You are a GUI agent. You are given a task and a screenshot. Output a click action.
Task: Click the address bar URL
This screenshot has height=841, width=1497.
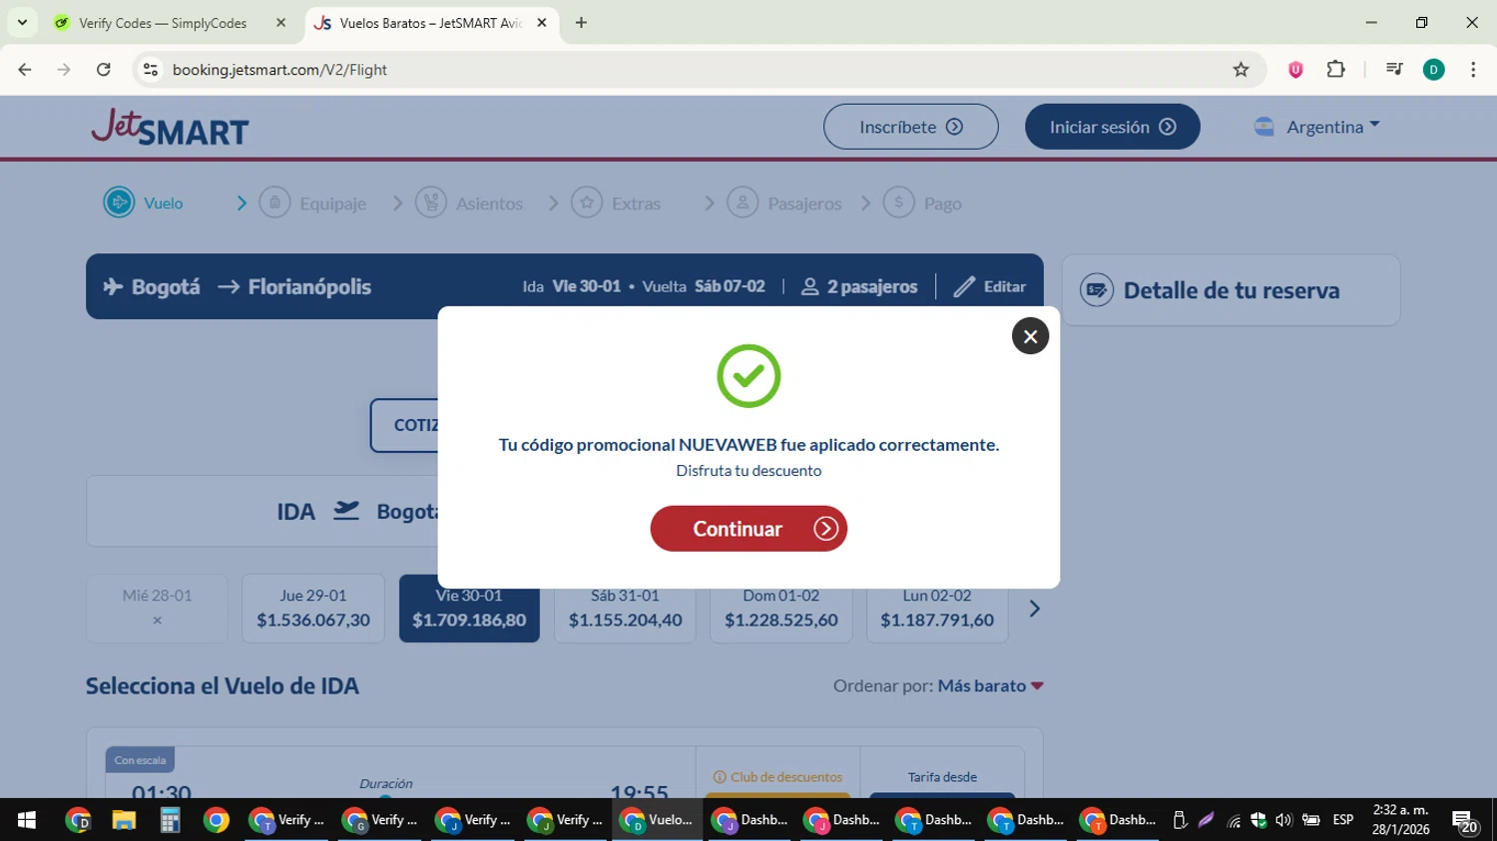[279, 70]
